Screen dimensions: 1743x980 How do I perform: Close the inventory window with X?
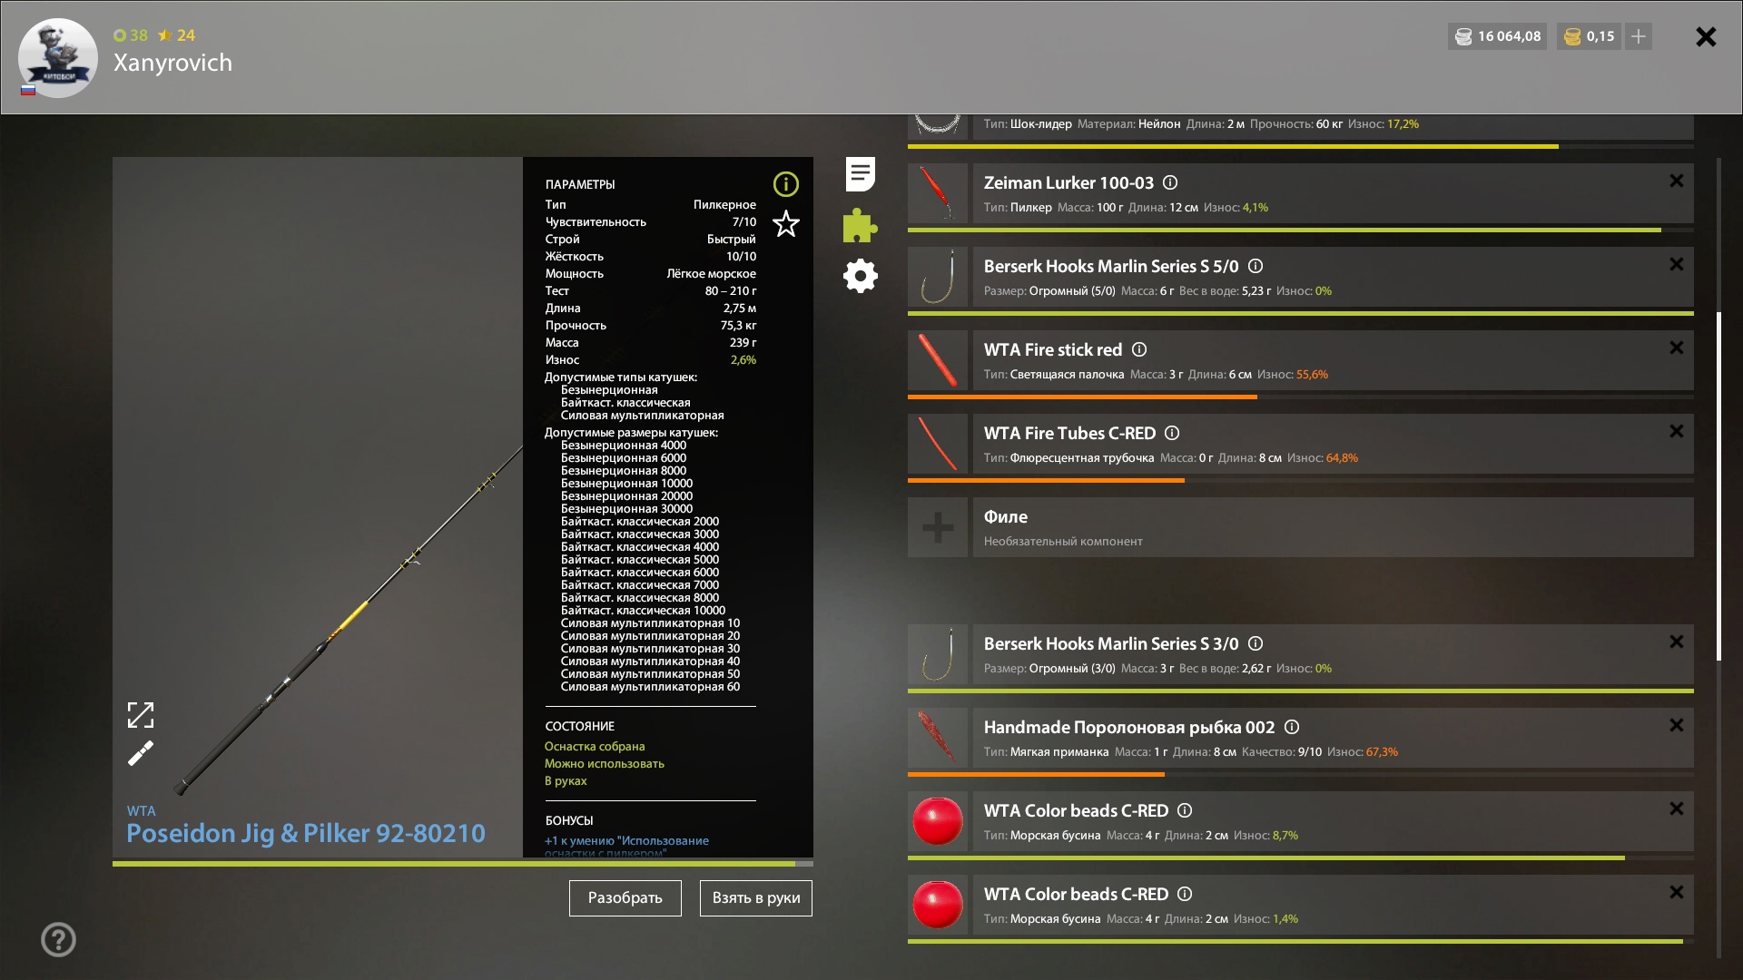point(1706,36)
